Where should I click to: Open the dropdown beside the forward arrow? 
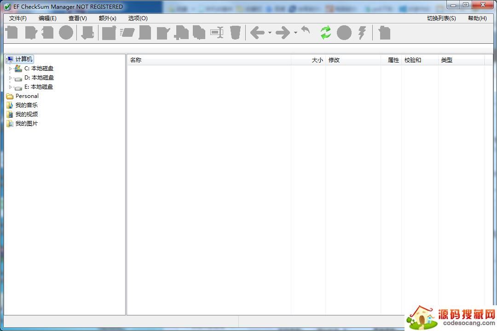click(x=295, y=33)
